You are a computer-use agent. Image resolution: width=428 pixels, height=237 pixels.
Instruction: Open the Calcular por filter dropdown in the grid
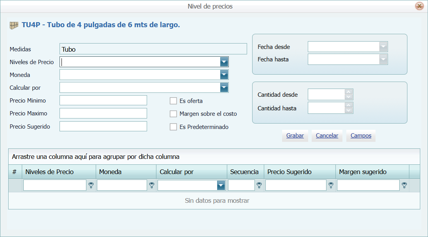(221, 185)
